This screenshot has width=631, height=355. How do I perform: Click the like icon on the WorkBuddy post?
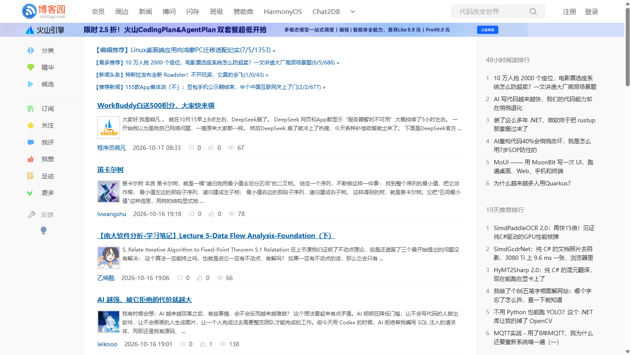click(211, 148)
